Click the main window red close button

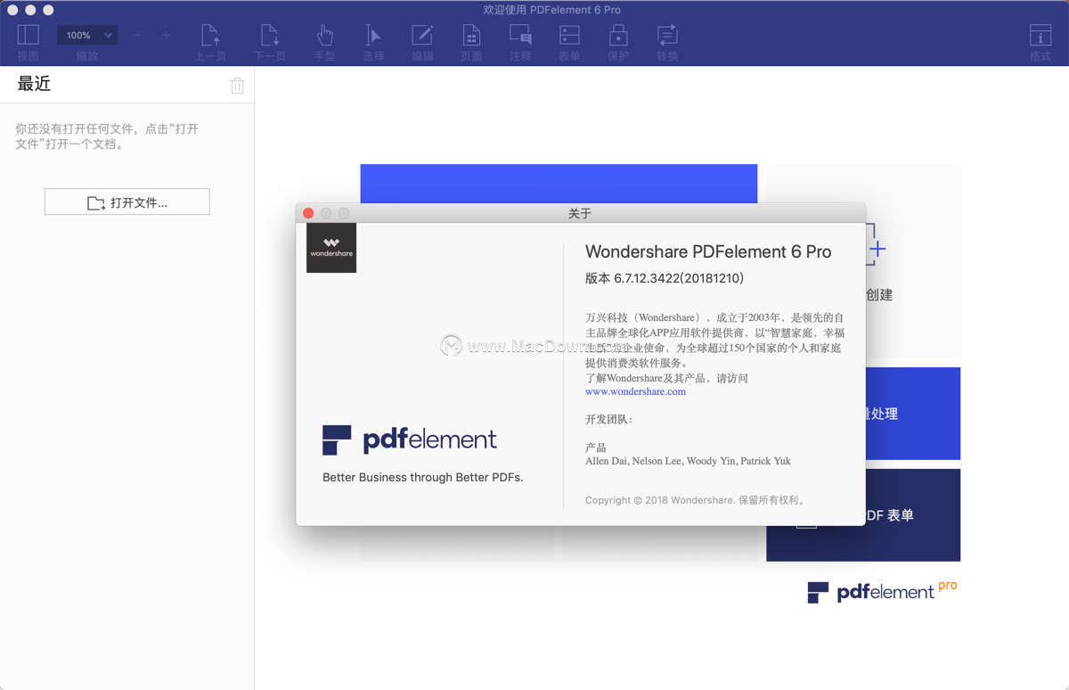12,10
